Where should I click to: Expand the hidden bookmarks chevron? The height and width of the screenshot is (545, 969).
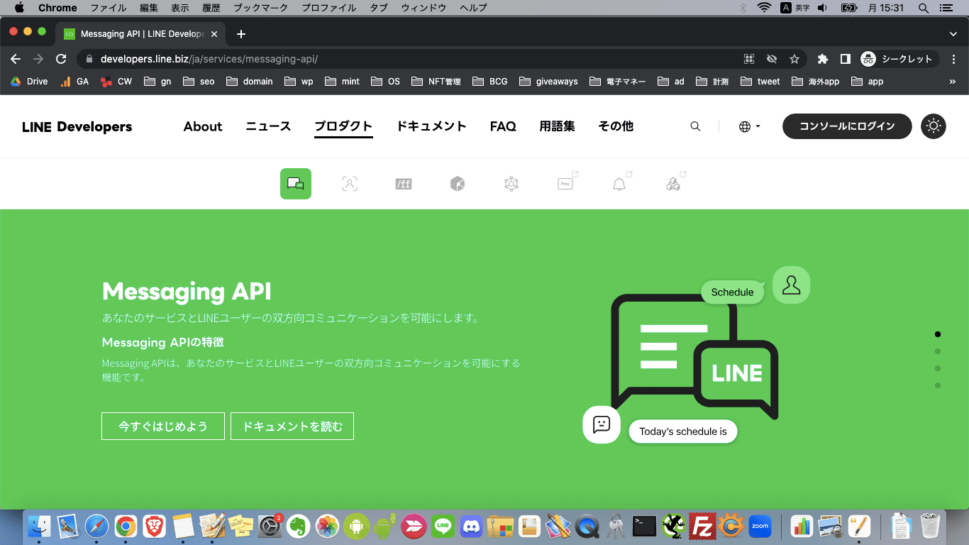953,82
